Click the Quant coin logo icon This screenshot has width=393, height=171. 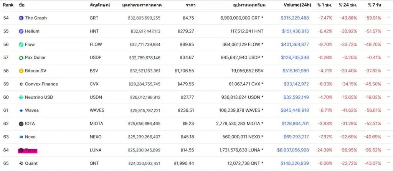coord(21,163)
